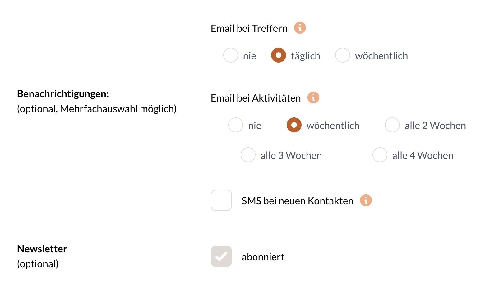Viewport: 485px width, 299px height.
Task: Click the 'Newsletter' section label
Action: point(42,249)
